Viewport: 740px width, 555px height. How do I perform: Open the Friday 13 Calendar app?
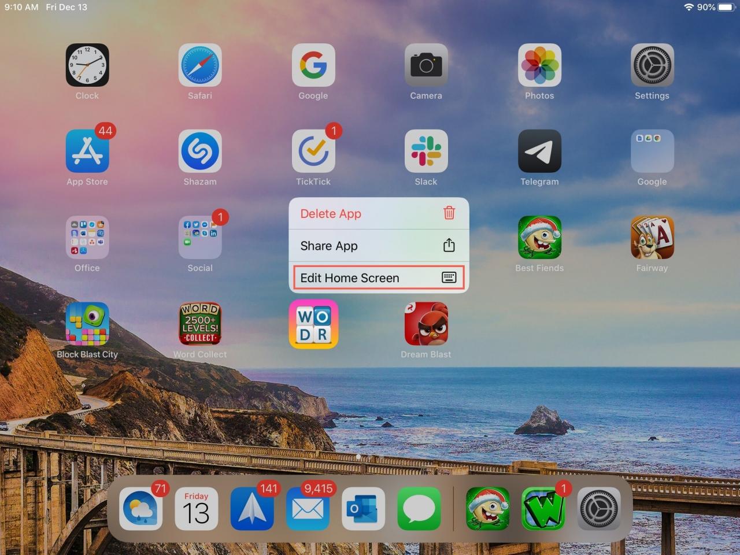pyautogui.click(x=197, y=509)
